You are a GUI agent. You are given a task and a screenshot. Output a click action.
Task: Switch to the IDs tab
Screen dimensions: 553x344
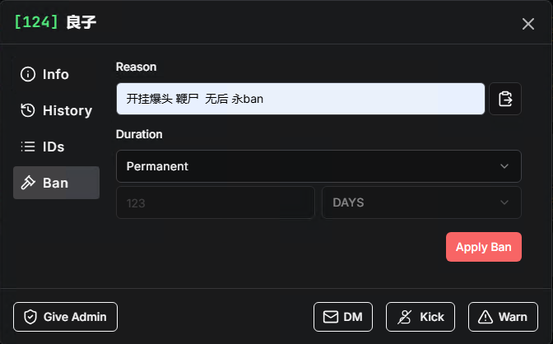53,146
